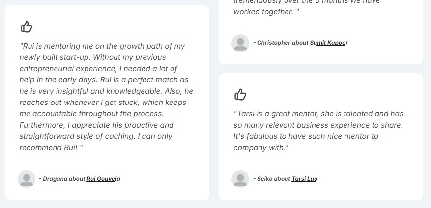Click the "- Christopher about" attribution text

[x=281, y=43]
